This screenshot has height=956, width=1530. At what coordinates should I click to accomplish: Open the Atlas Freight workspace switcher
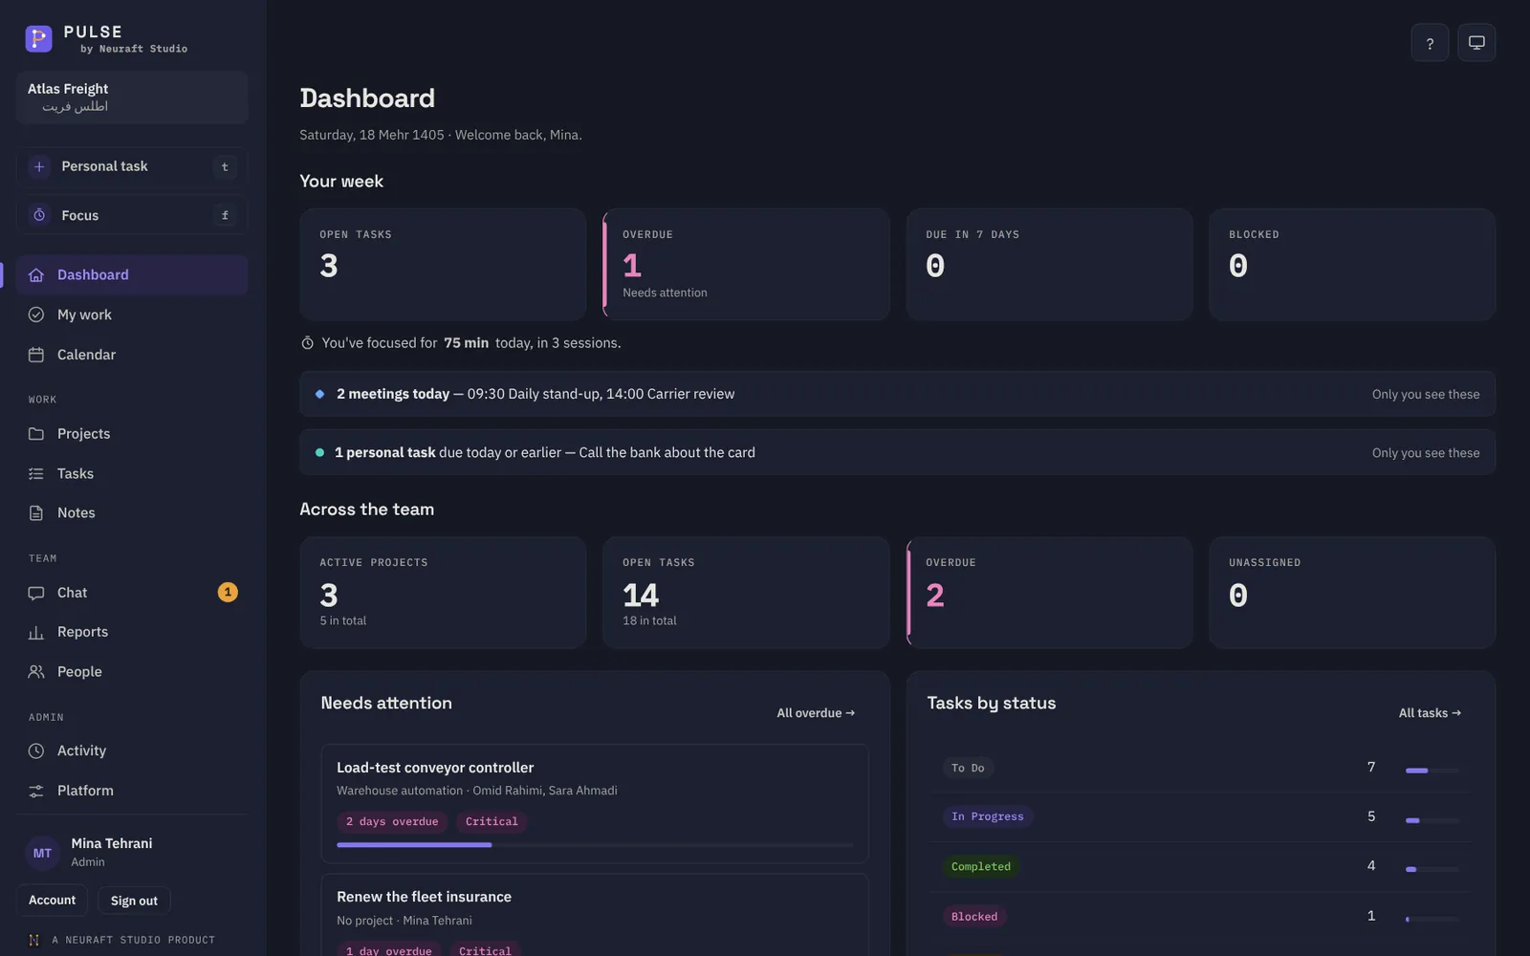132,98
